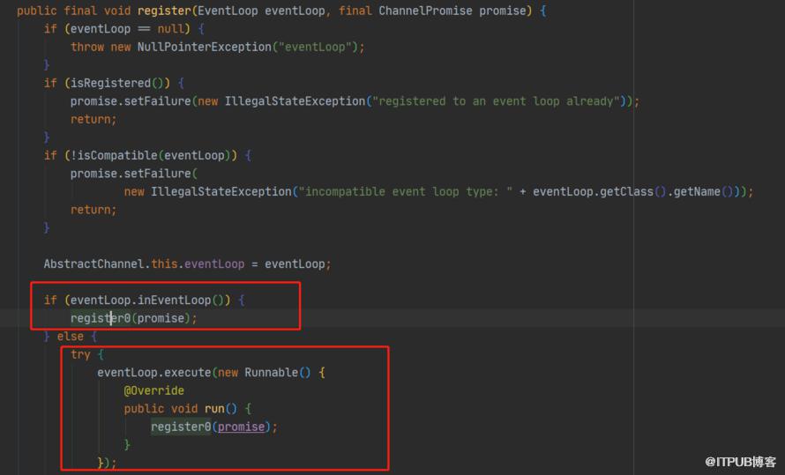Click the underlined promise argument
The height and width of the screenshot is (475, 785).
click(x=241, y=427)
